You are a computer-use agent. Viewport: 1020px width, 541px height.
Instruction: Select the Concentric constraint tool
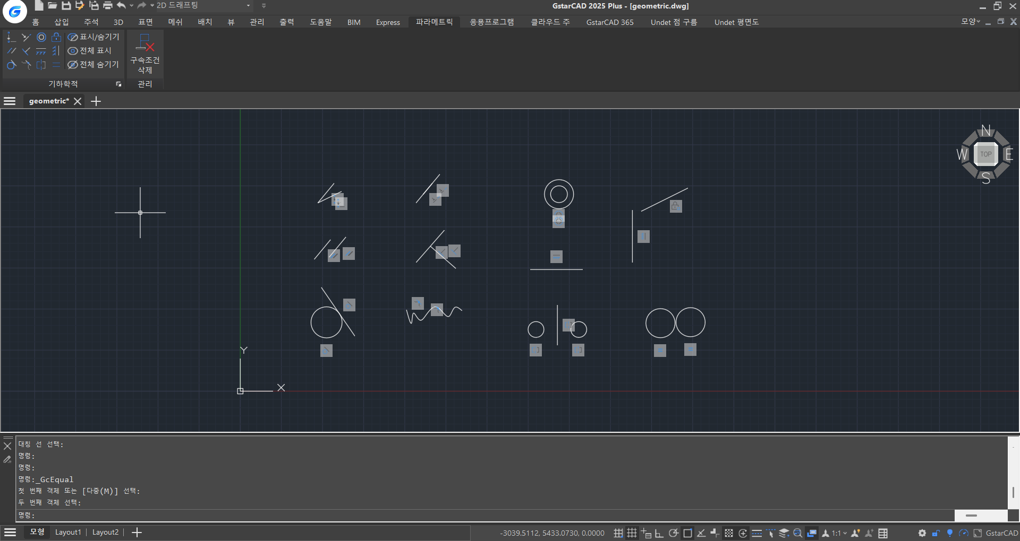pyautogui.click(x=41, y=37)
